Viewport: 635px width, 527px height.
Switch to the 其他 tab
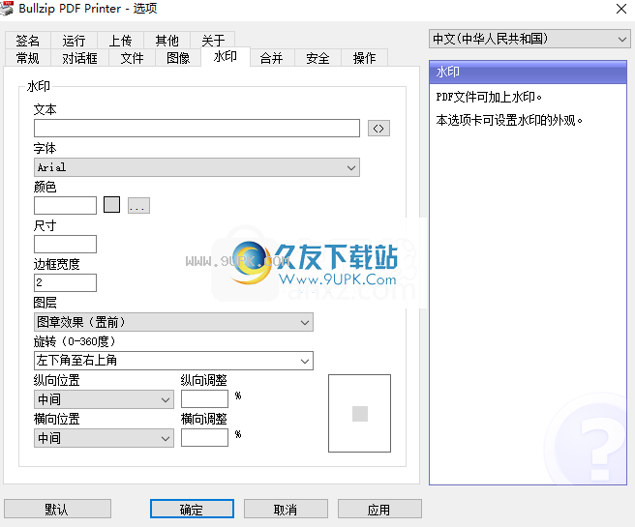point(166,41)
